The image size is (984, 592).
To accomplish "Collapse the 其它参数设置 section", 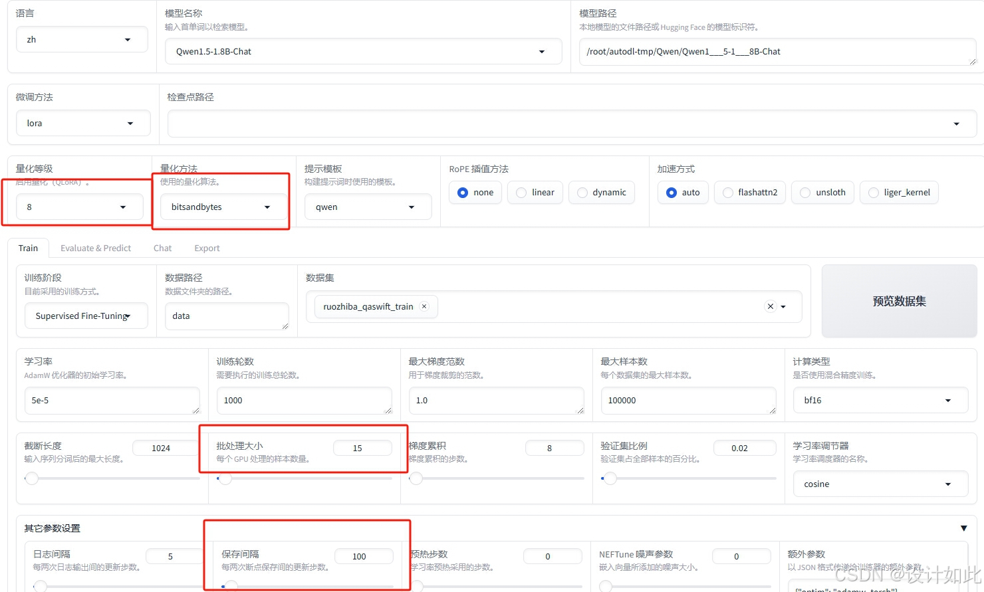I will [963, 528].
